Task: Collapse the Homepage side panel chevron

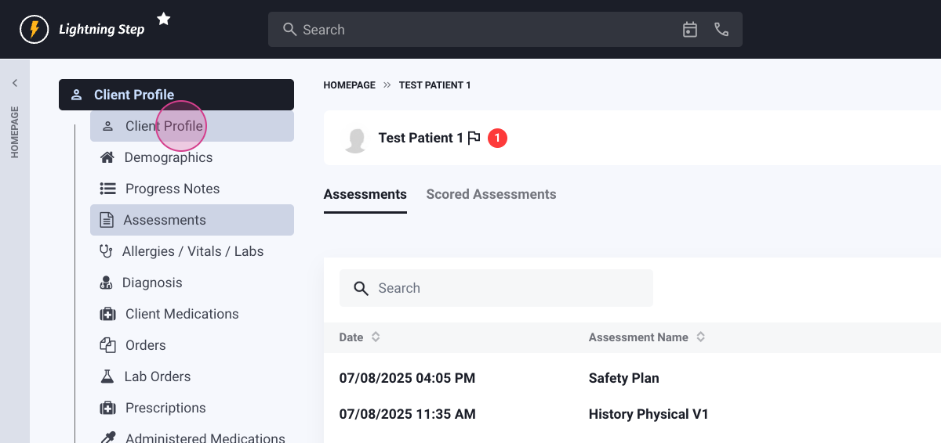Action: click(15, 83)
